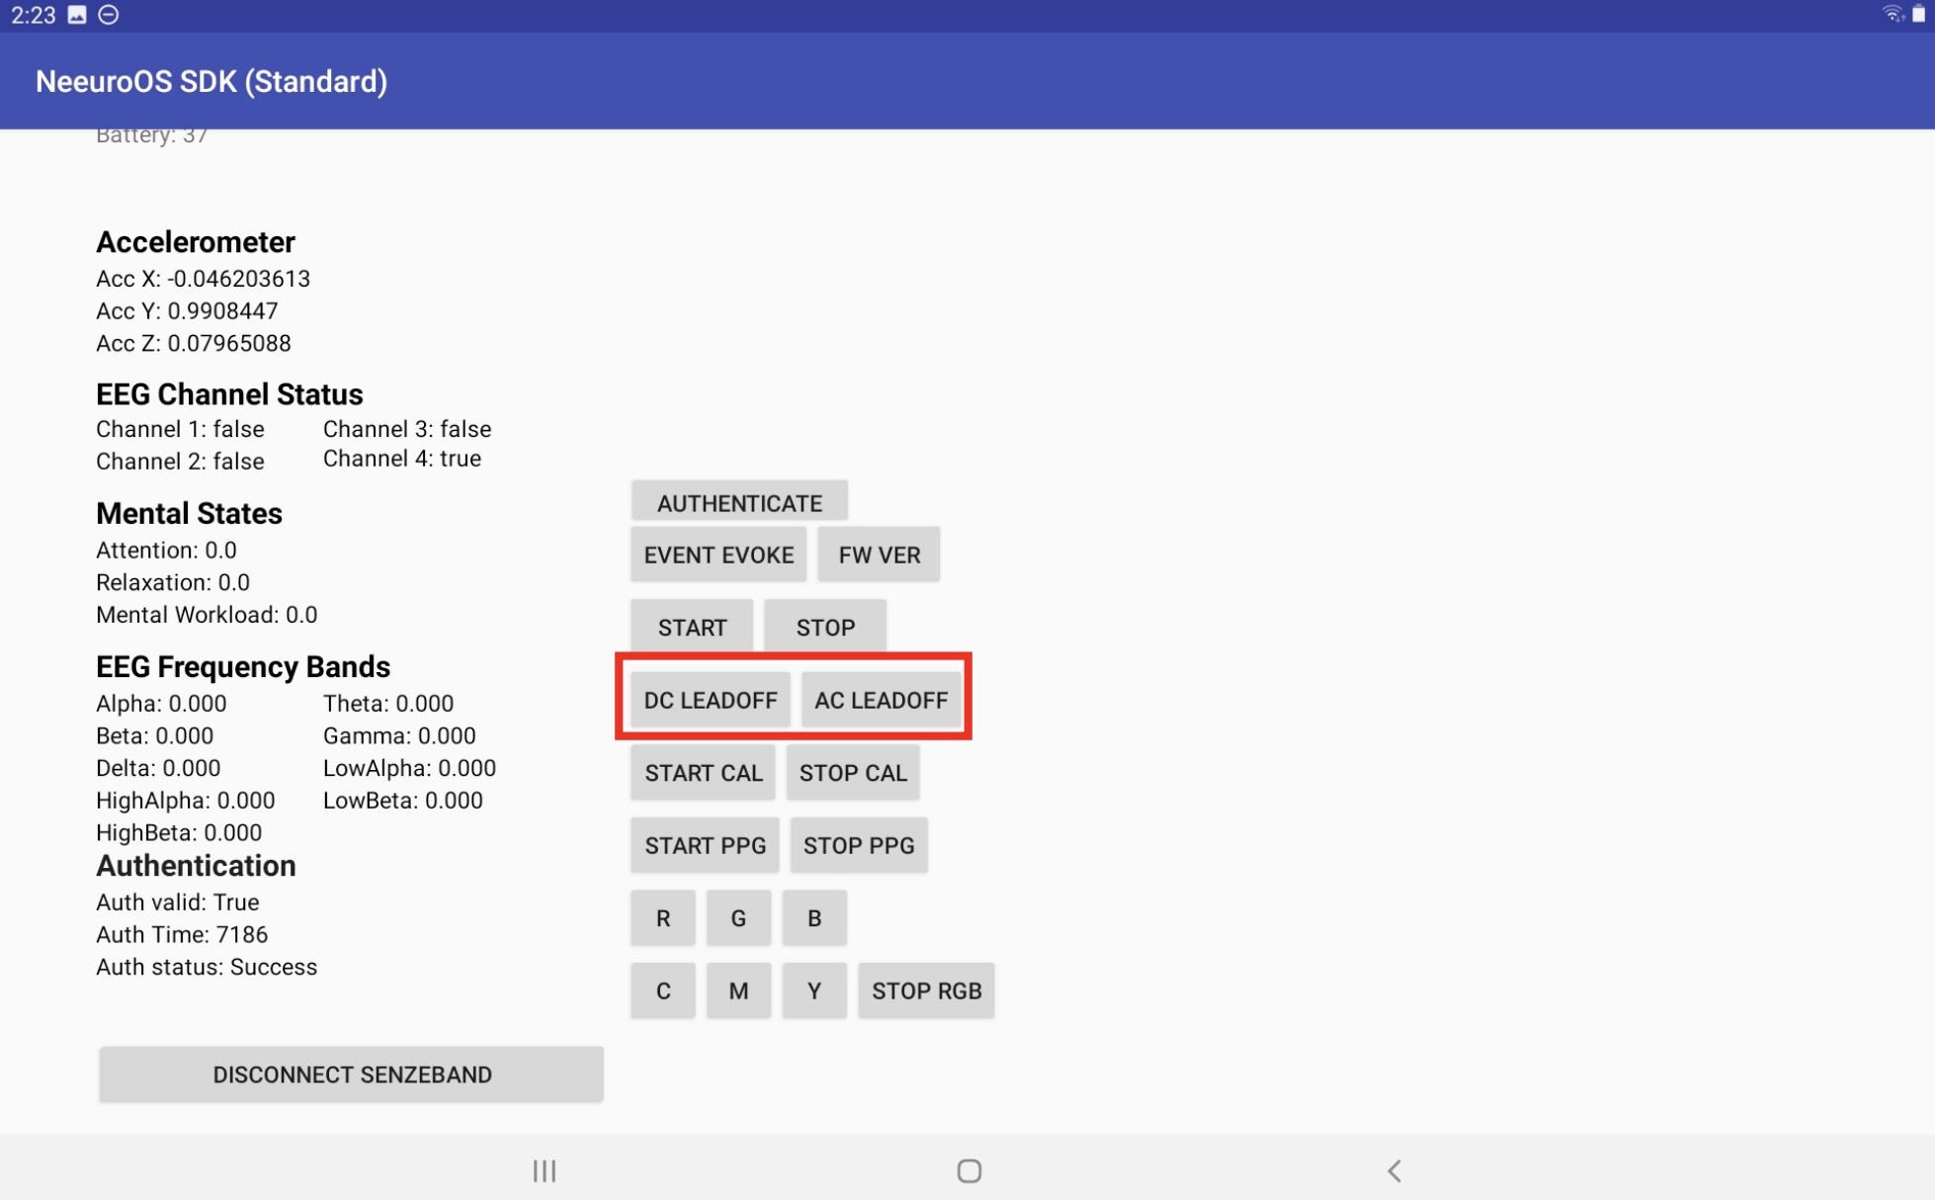Select DC LEADOFF mode
1935x1200 pixels.
710,700
